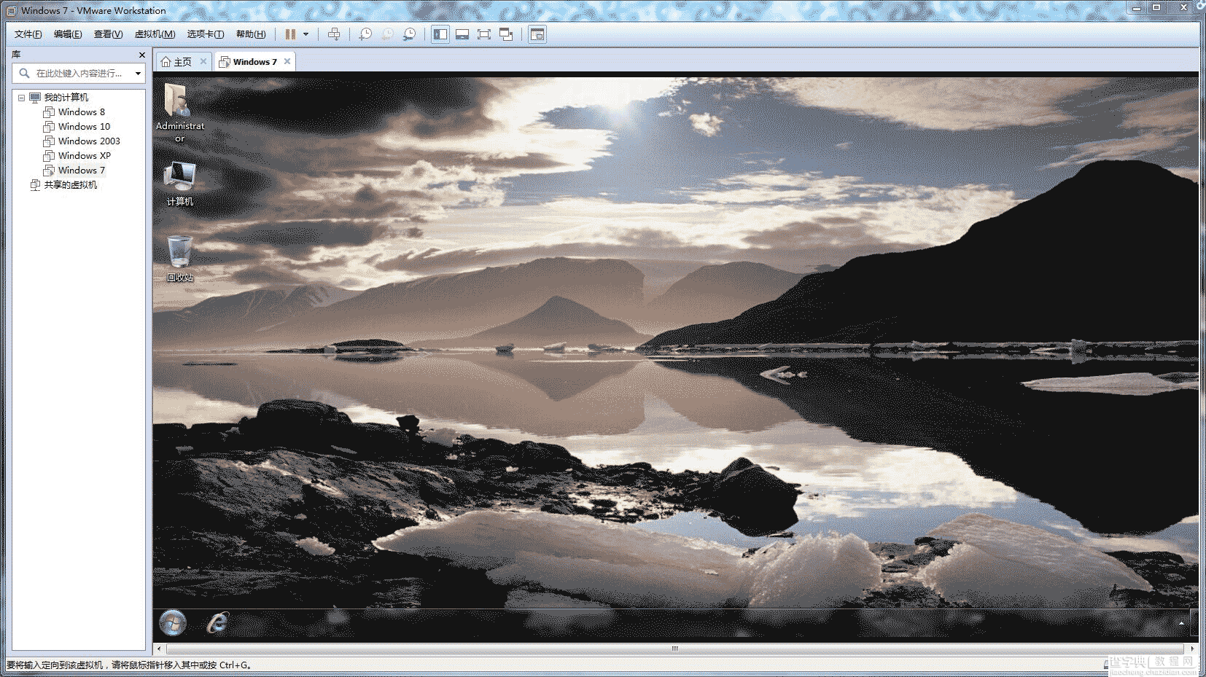The height and width of the screenshot is (677, 1206).
Task: Close the library panel
Action: click(142, 55)
